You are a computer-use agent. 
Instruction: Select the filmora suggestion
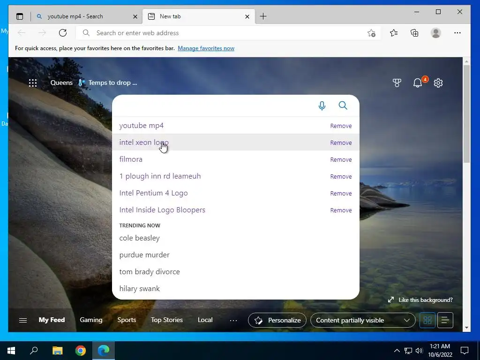pyautogui.click(x=131, y=159)
